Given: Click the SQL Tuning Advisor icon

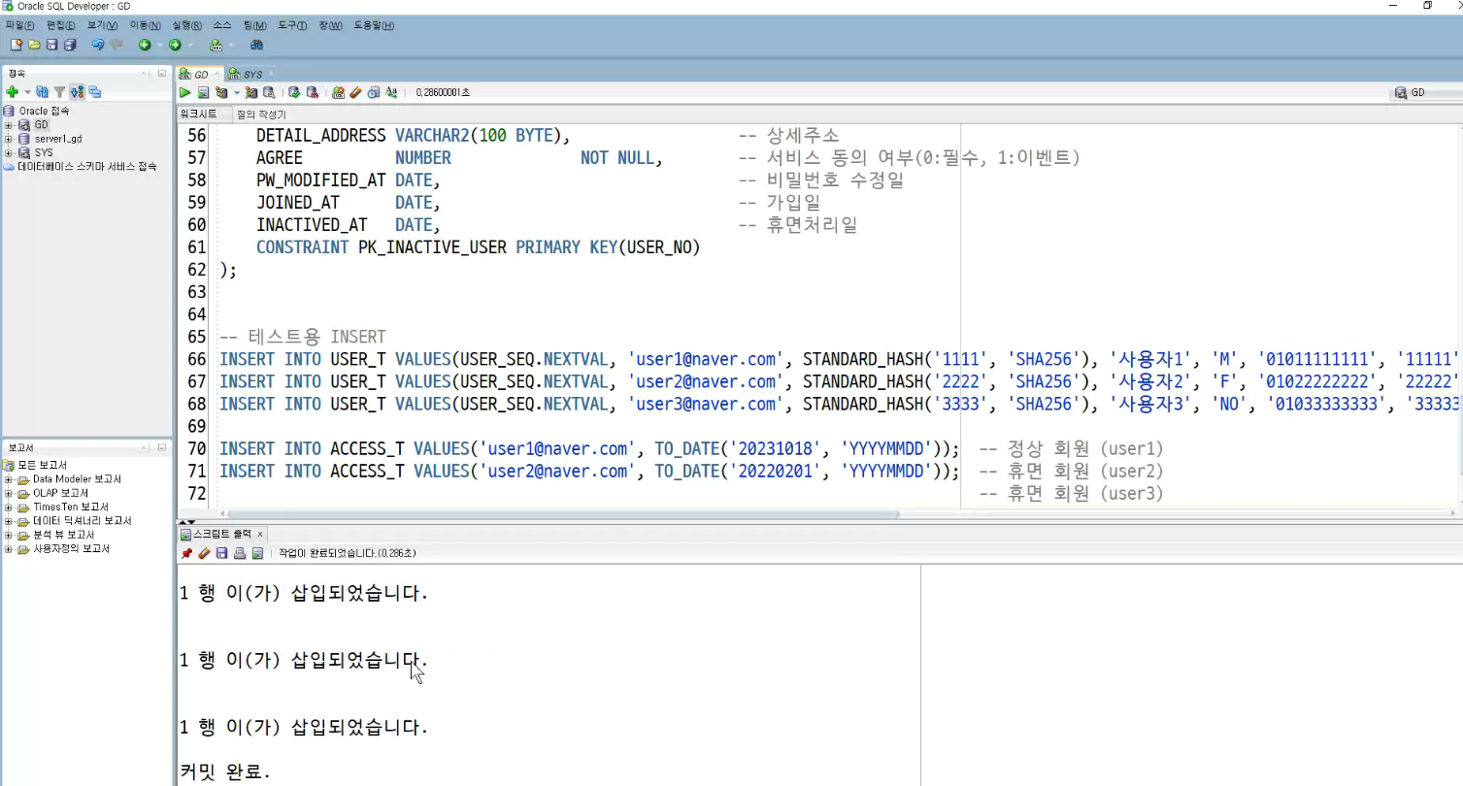Looking at the screenshot, I should 269,92.
